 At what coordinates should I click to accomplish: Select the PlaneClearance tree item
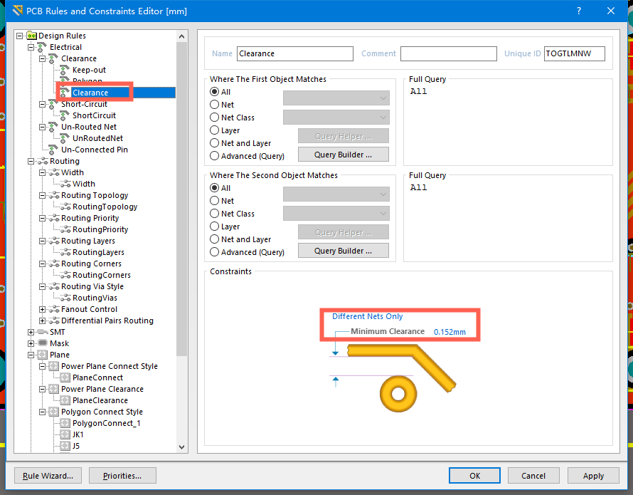pyautogui.click(x=100, y=400)
